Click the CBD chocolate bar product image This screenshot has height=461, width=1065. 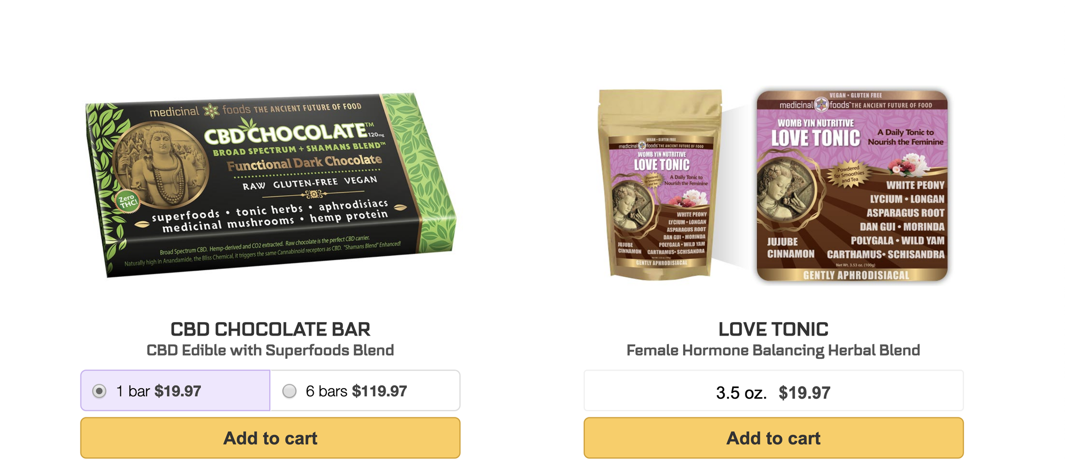click(270, 186)
